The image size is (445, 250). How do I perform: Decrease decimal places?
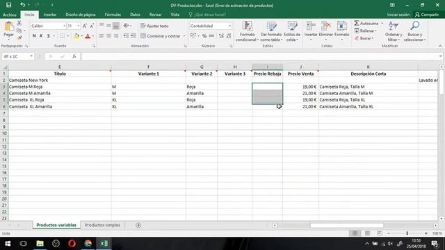[229, 36]
